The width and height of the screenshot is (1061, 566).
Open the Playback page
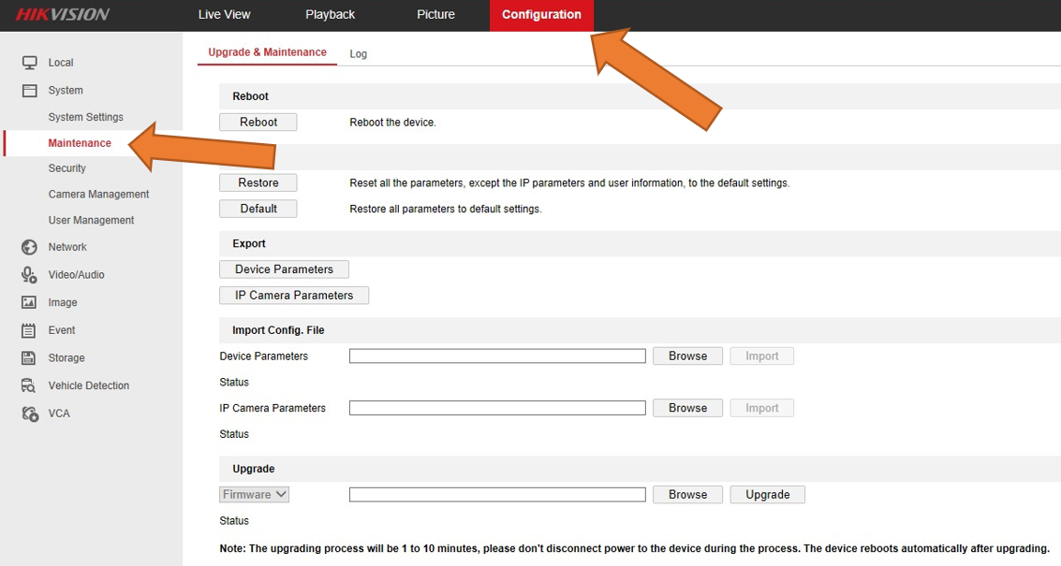[x=330, y=14]
